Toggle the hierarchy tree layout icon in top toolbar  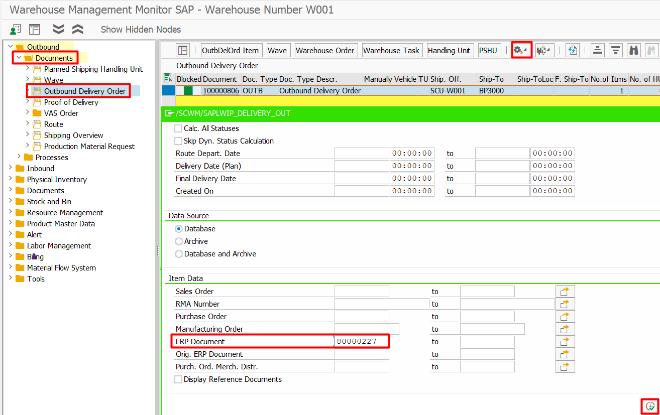34,29
